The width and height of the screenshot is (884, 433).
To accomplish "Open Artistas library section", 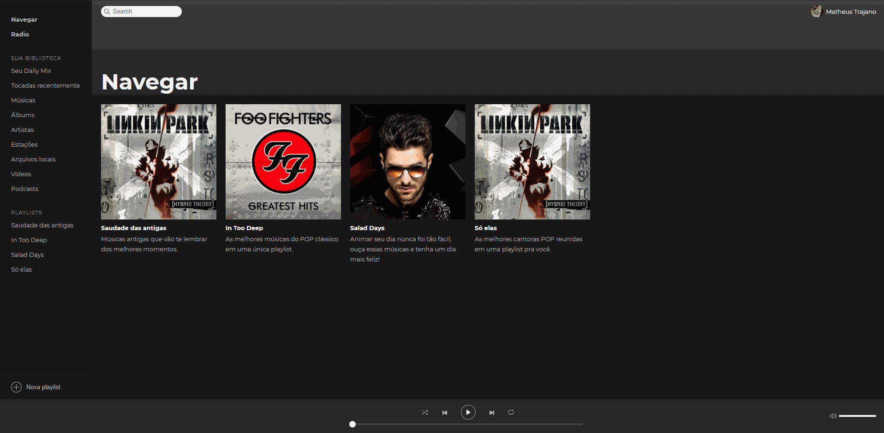I will [x=22, y=130].
